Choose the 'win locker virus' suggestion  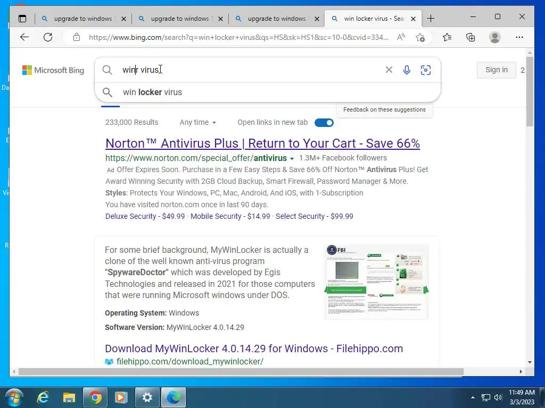pos(267,92)
